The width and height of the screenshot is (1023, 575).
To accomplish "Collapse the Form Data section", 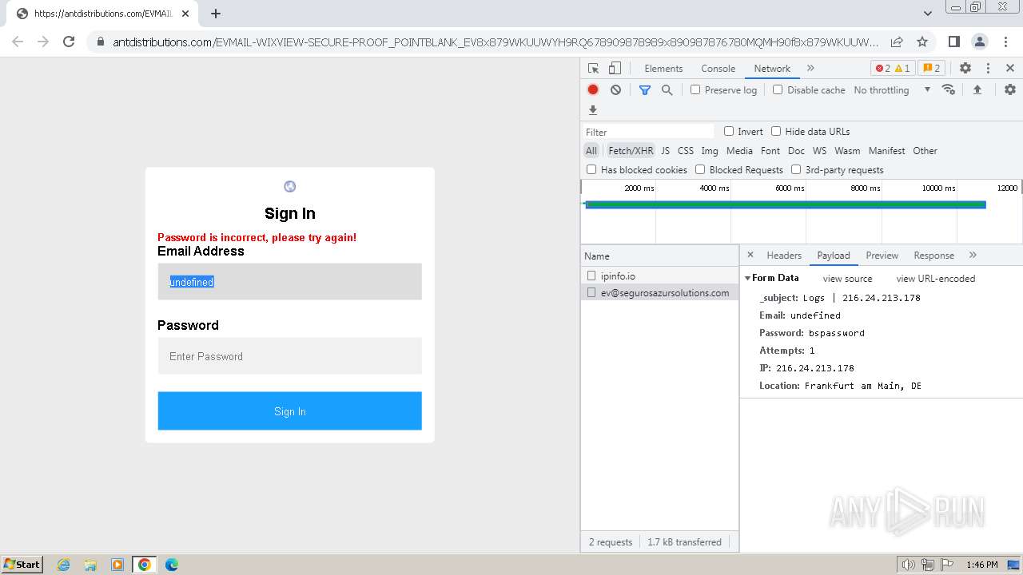I will 748,278.
